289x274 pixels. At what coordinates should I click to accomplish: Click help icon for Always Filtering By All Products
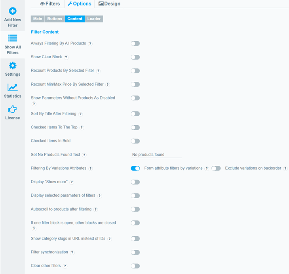(90, 44)
